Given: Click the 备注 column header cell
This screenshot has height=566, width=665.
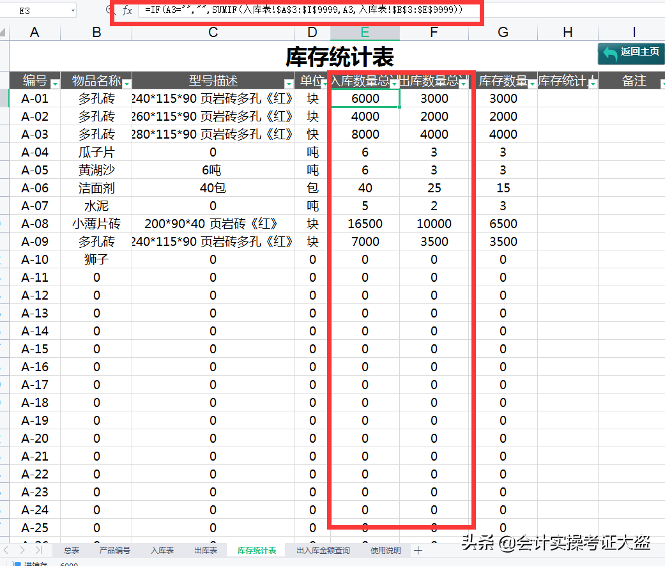Looking at the screenshot, I should 634,80.
